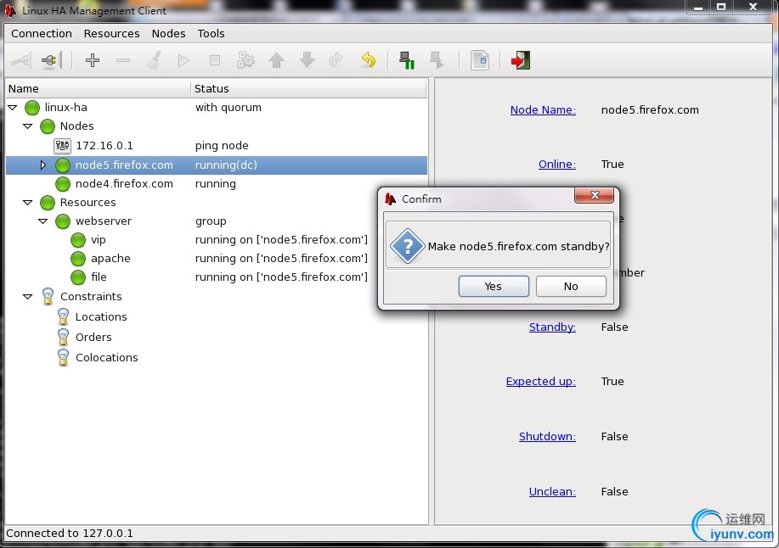Click the Shutdown link label
The width and height of the screenshot is (779, 548).
547,437
